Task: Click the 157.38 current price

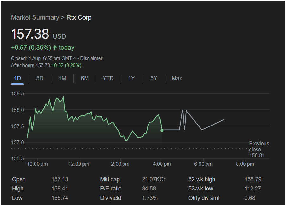Action: [x=30, y=34]
